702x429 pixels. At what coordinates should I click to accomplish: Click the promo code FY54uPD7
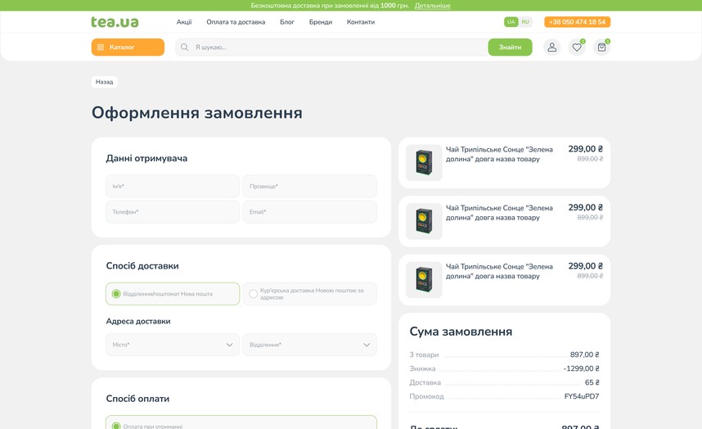[582, 396]
